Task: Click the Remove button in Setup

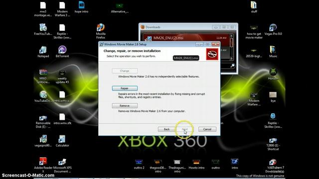Action: pyautogui.click(x=125, y=106)
